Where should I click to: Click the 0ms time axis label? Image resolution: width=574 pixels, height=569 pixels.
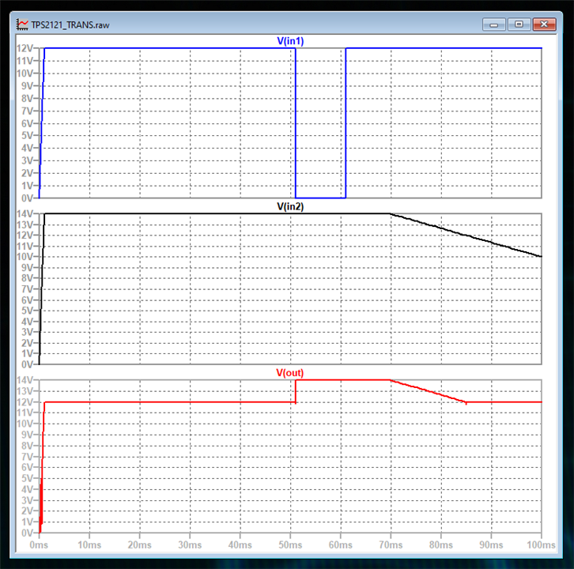(39, 545)
